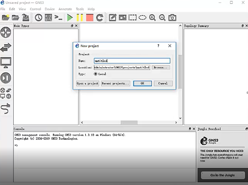Screen dimensions: 248x185
Task: Close the Node Types panel
Action: tap(76, 26)
